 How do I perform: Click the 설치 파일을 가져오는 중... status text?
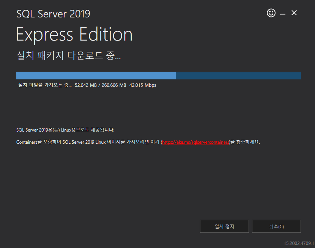click(x=45, y=85)
